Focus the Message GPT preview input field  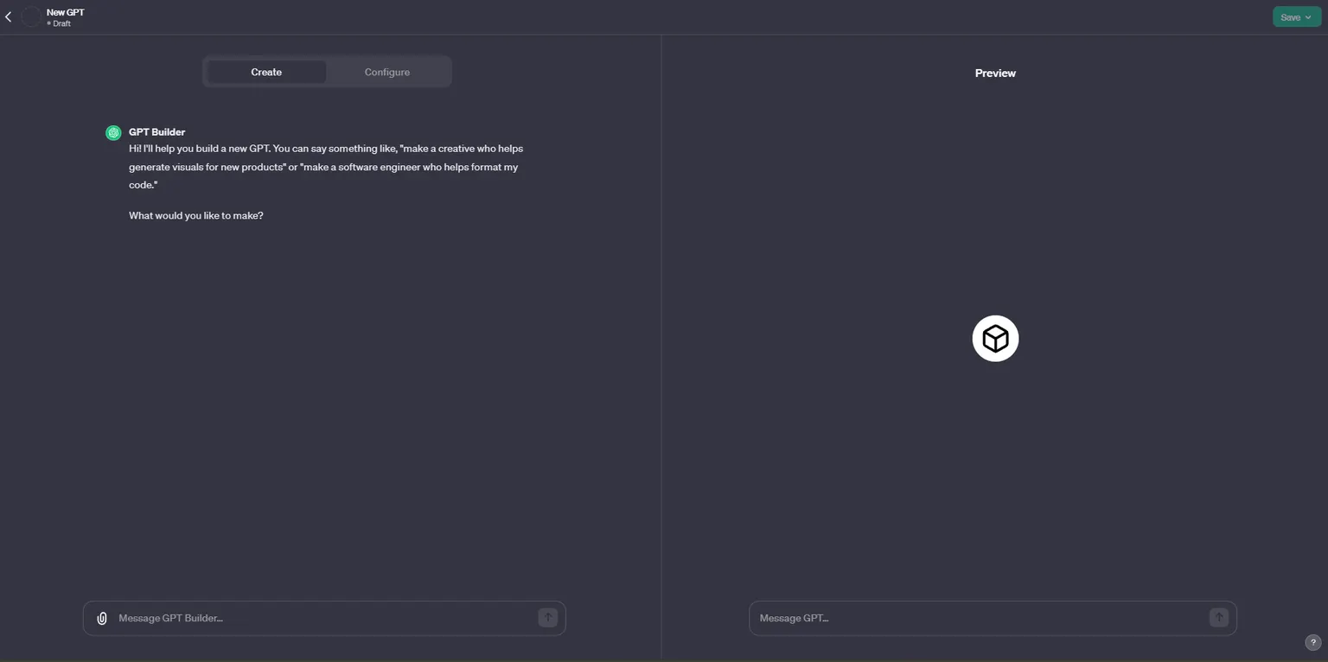pos(993,618)
